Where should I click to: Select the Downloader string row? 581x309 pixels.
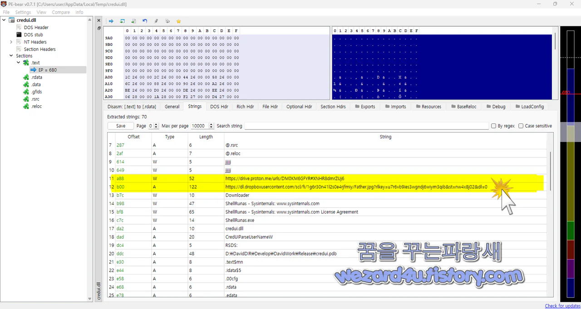tap(327, 195)
